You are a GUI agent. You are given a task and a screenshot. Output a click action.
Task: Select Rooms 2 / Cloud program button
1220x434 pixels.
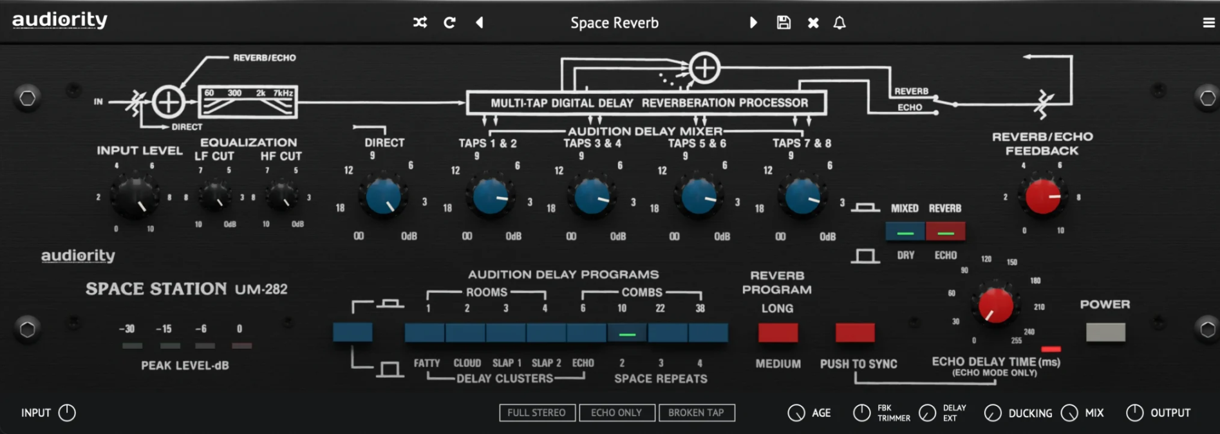[465, 333]
